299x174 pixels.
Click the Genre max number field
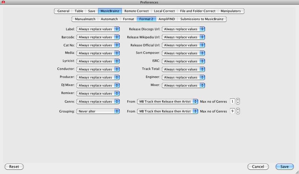[x=232, y=101]
